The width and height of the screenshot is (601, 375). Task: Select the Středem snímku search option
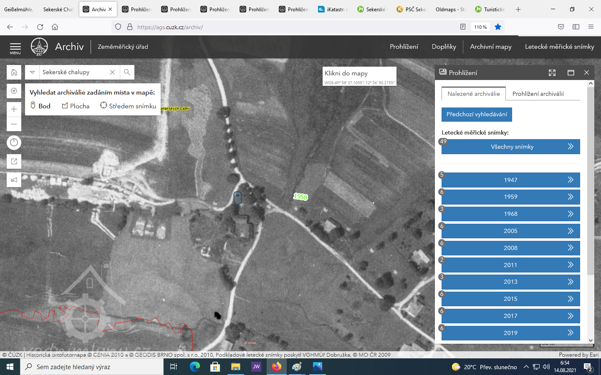point(128,106)
